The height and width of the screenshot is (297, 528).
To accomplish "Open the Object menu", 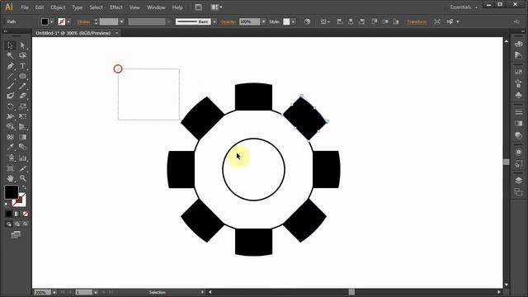I will [58, 7].
